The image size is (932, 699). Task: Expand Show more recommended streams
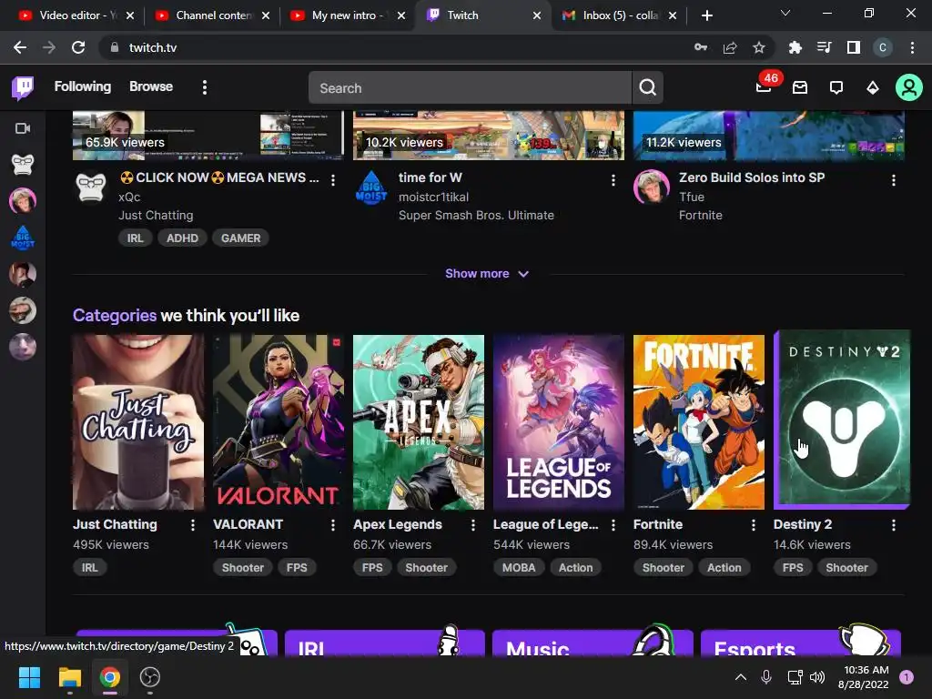[487, 273]
